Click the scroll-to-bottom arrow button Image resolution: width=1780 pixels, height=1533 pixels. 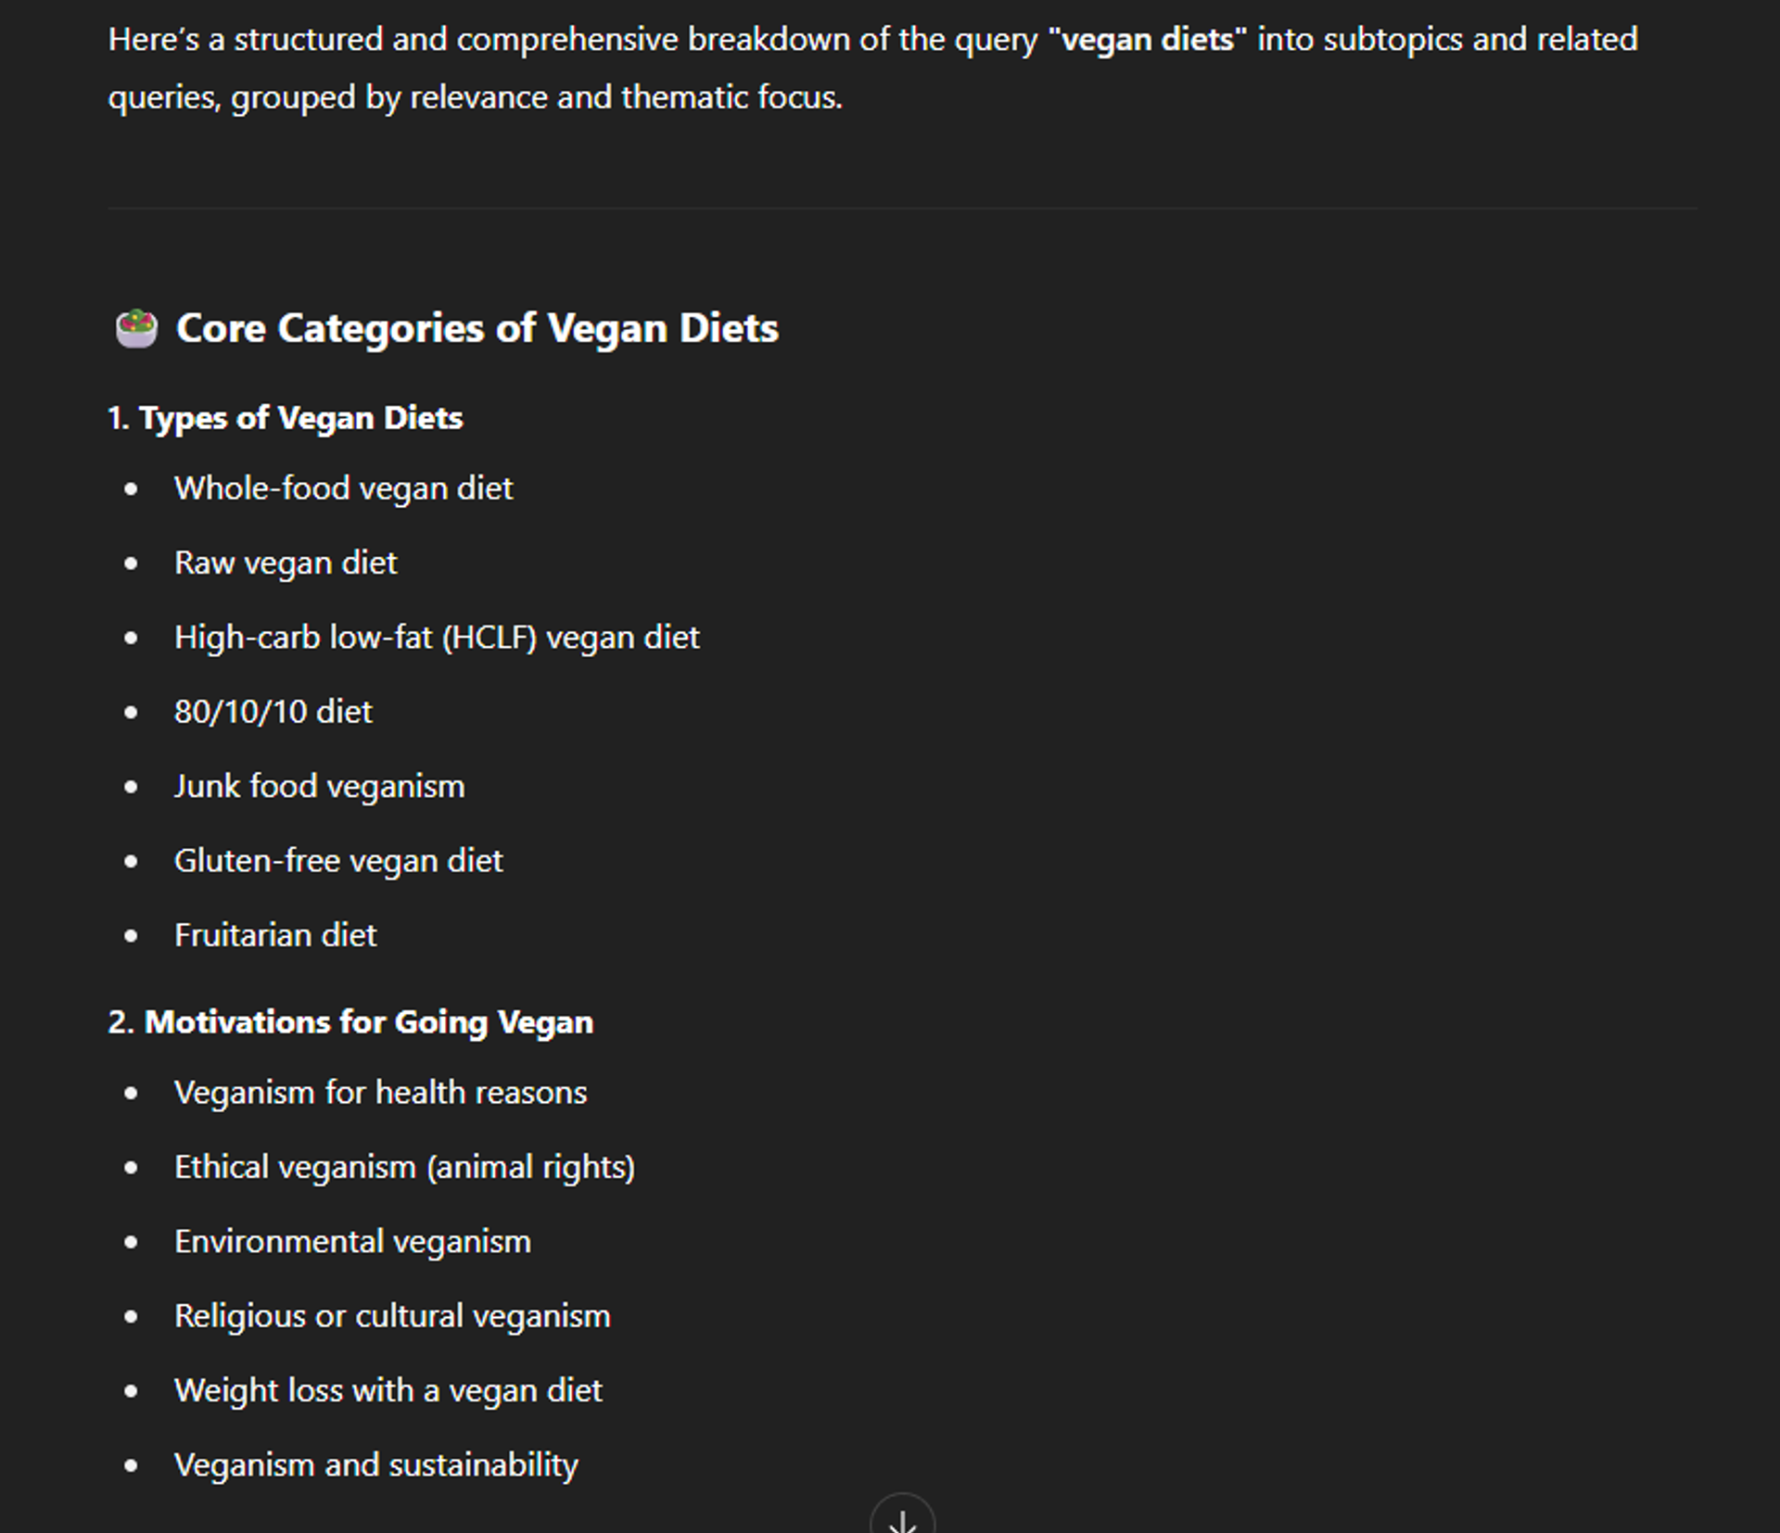pos(902,1515)
